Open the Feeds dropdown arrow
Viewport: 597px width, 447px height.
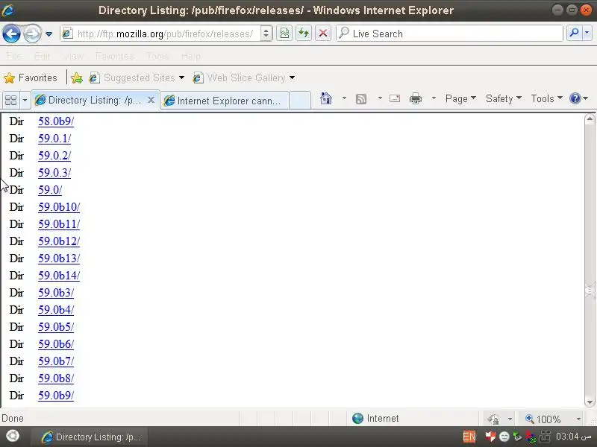click(x=380, y=98)
